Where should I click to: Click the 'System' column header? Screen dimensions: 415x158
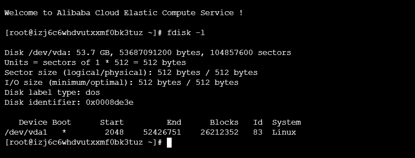pyautogui.click(x=286, y=123)
